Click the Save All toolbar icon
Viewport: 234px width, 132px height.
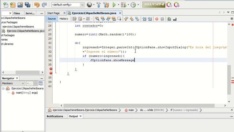[x=27, y=5]
